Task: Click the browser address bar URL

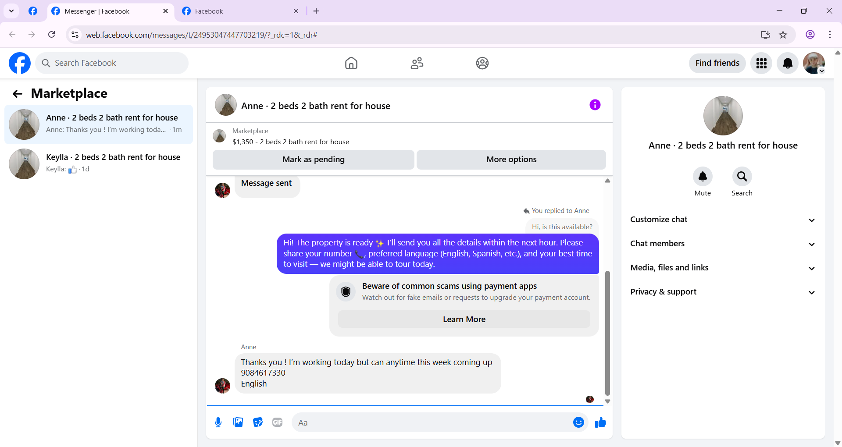Action: coord(202,35)
